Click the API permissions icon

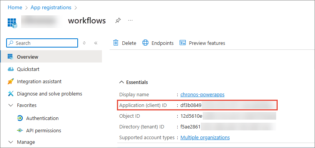tap(20, 130)
